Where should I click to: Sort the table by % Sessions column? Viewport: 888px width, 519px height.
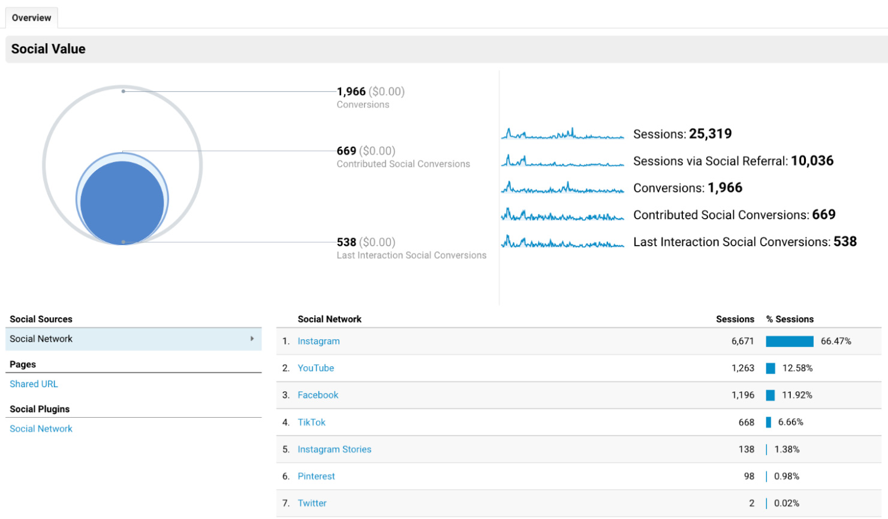point(790,319)
